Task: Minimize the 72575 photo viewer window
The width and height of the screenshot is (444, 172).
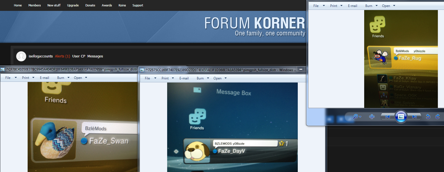Action: pos(301,69)
